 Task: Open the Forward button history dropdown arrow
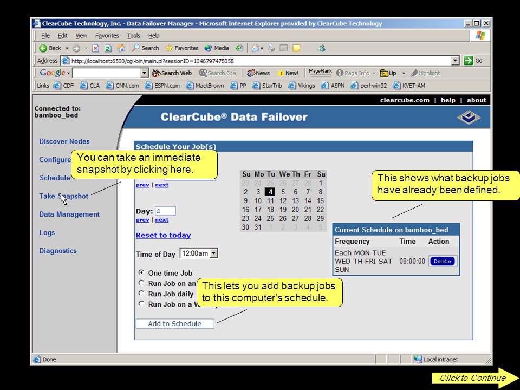coord(86,48)
